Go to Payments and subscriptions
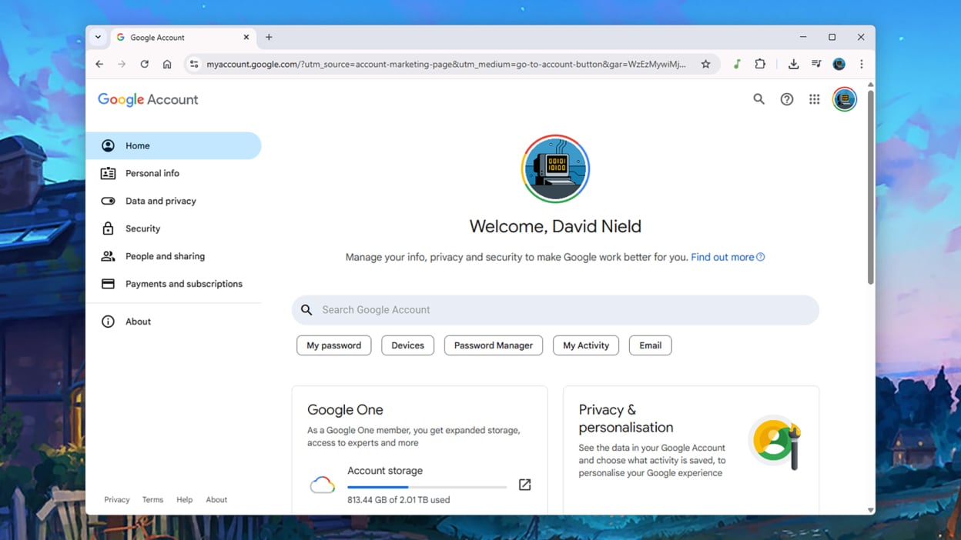Screen dimensions: 961x540 [x=183, y=284]
